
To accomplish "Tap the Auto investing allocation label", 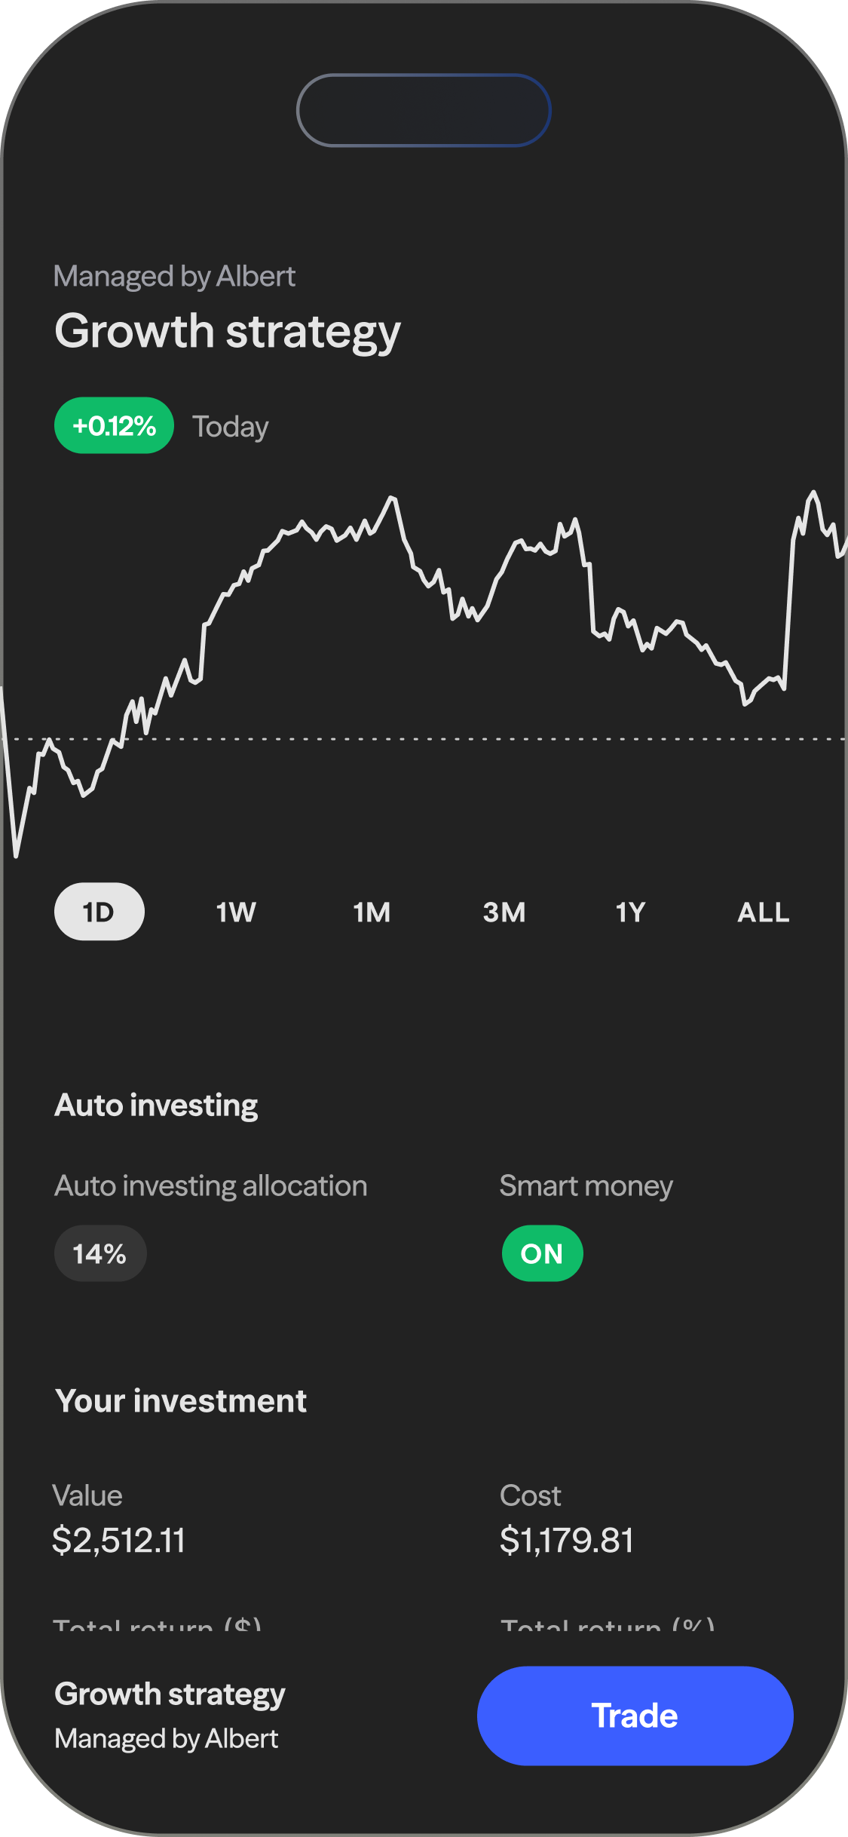I will tap(210, 1186).
